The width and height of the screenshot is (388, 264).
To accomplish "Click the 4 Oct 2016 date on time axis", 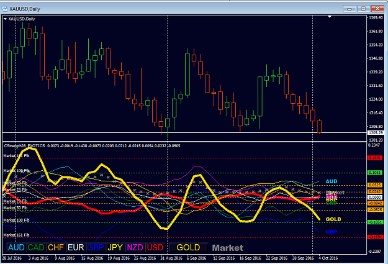I will (328, 258).
